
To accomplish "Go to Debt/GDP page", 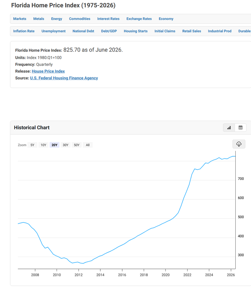I will pyautogui.click(x=109, y=31).
